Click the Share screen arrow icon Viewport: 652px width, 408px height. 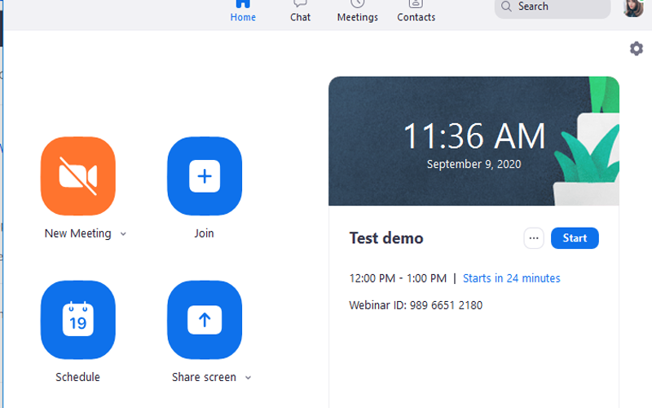205,320
